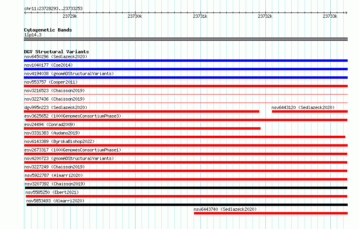Click the gray 11p14.3 cytogenetic band bar
The width and height of the screenshot is (359, 229).
point(186,39)
